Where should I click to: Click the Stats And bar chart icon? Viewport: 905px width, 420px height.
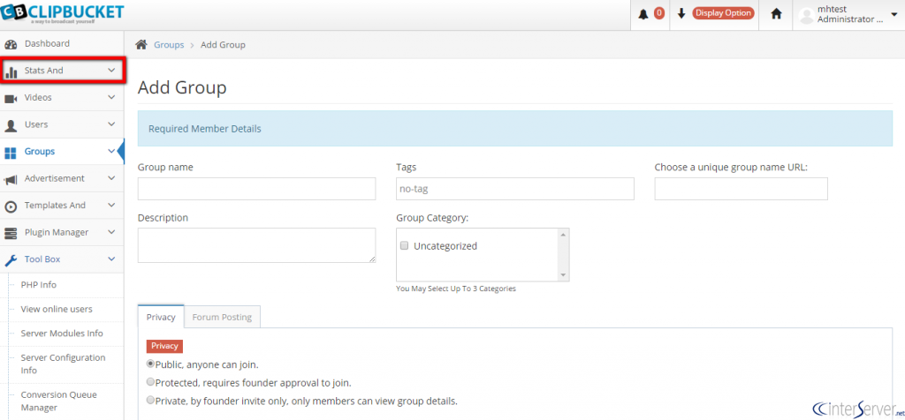pyautogui.click(x=11, y=71)
